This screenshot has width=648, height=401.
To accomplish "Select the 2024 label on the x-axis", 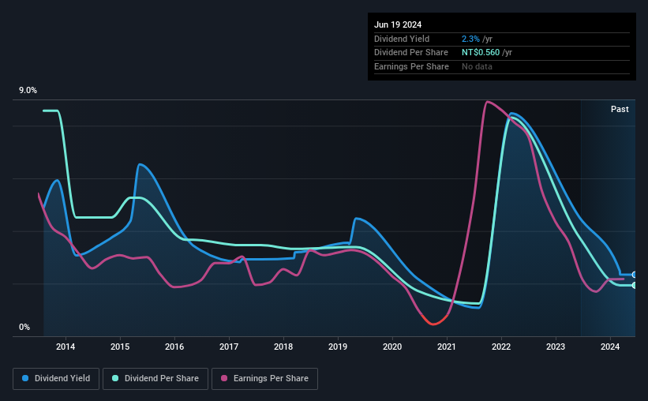I will click(x=610, y=347).
